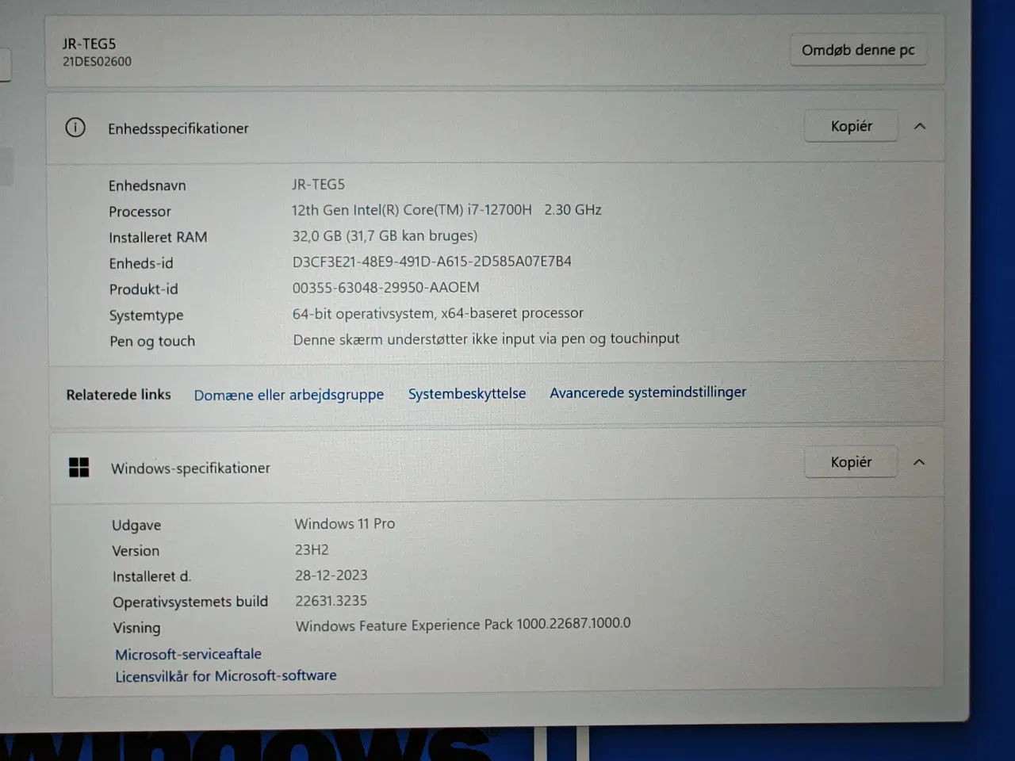The width and height of the screenshot is (1015, 761).
Task: Collapse the Enhedsspecifikationer section chevron
Action: tap(920, 126)
